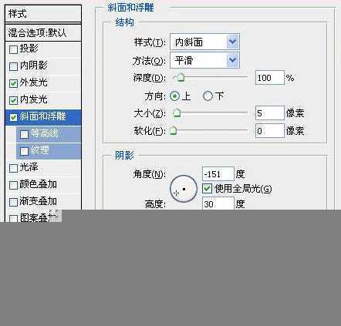This screenshot has width=341, height=326.
Task: Click the 大小 value field showing 5
Action: 270,113
